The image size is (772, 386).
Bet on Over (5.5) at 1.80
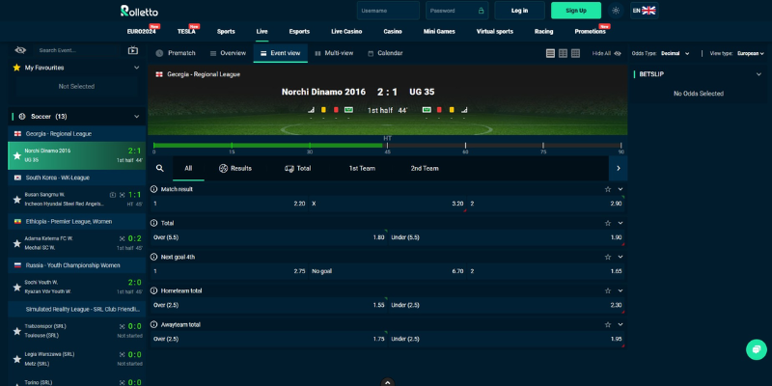pyautogui.click(x=269, y=237)
